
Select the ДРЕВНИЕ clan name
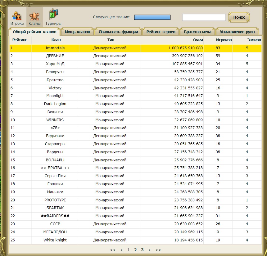pos(55,56)
